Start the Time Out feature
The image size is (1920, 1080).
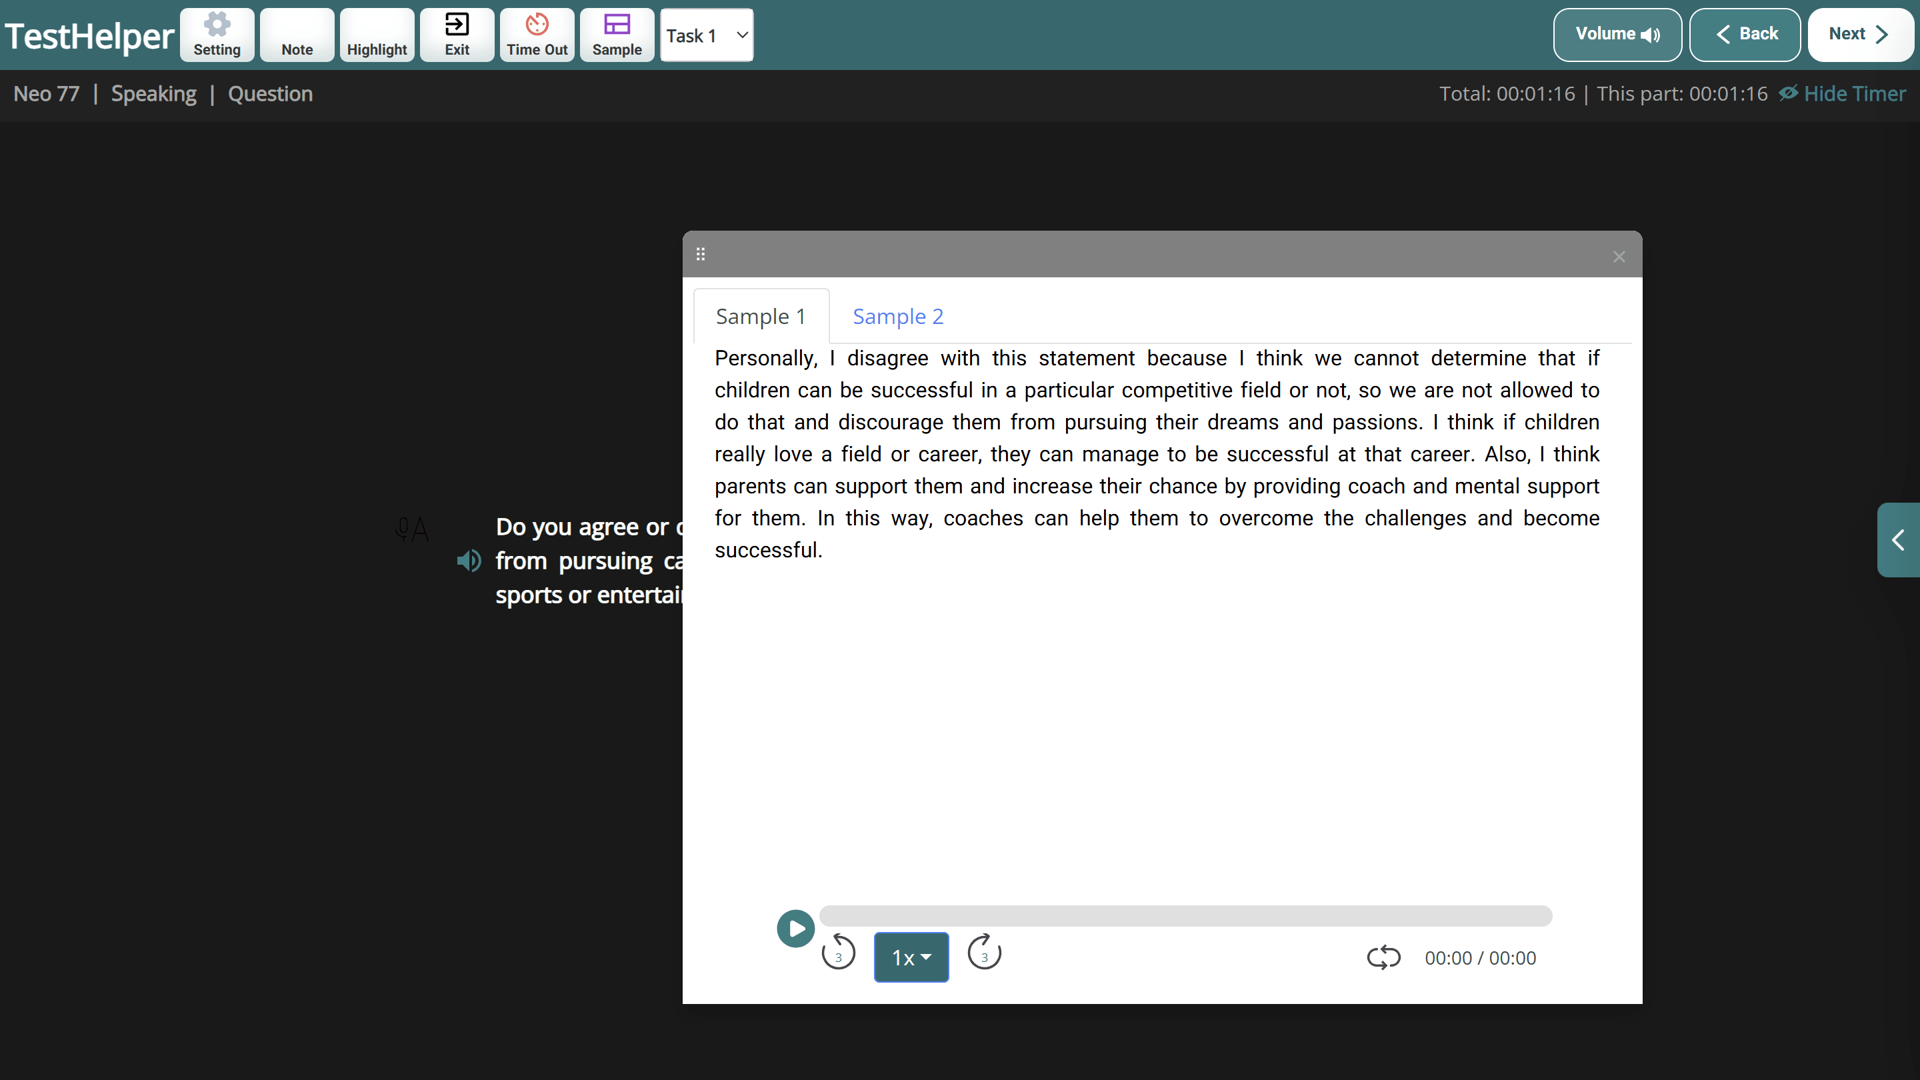537,34
